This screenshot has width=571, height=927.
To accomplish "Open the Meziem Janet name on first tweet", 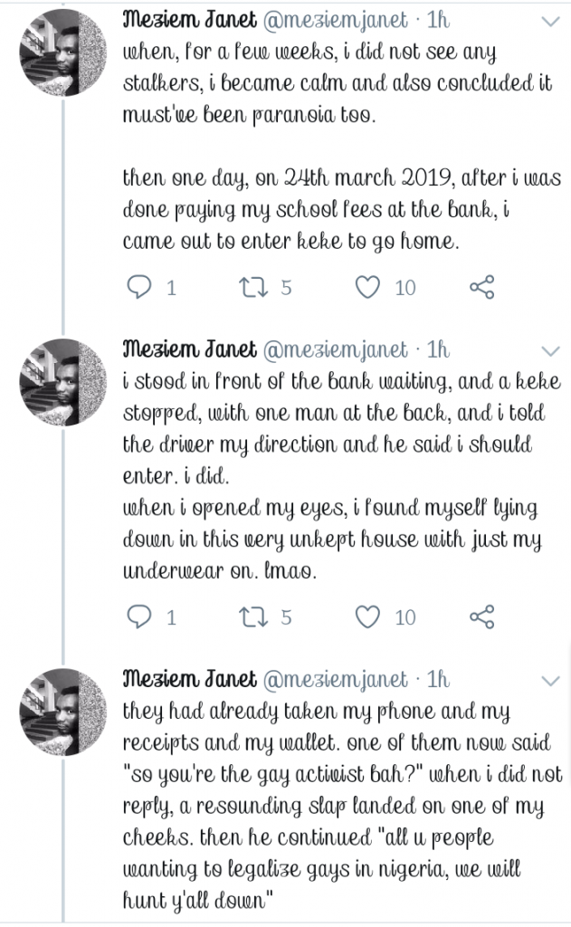I will (189, 20).
